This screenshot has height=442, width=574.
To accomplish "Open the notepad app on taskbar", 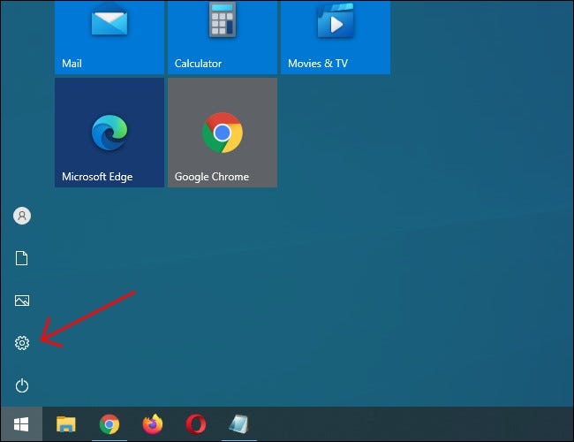I will pos(239,424).
